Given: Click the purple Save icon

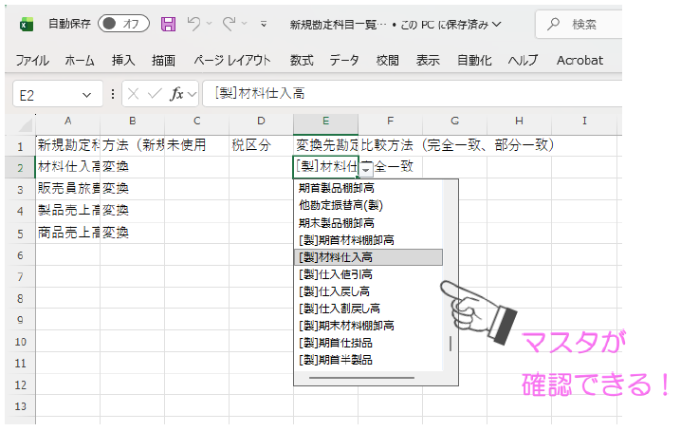Looking at the screenshot, I should click(168, 24).
